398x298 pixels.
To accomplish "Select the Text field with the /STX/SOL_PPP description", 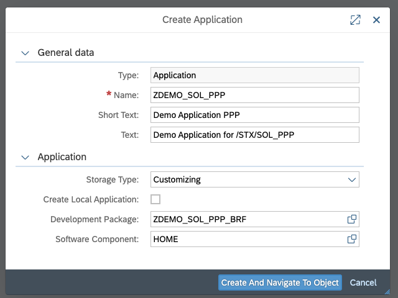I will pyautogui.click(x=255, y=135).
